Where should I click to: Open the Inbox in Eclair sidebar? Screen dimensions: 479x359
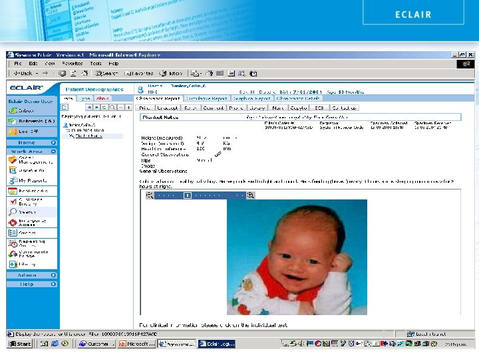pos(21,110)
